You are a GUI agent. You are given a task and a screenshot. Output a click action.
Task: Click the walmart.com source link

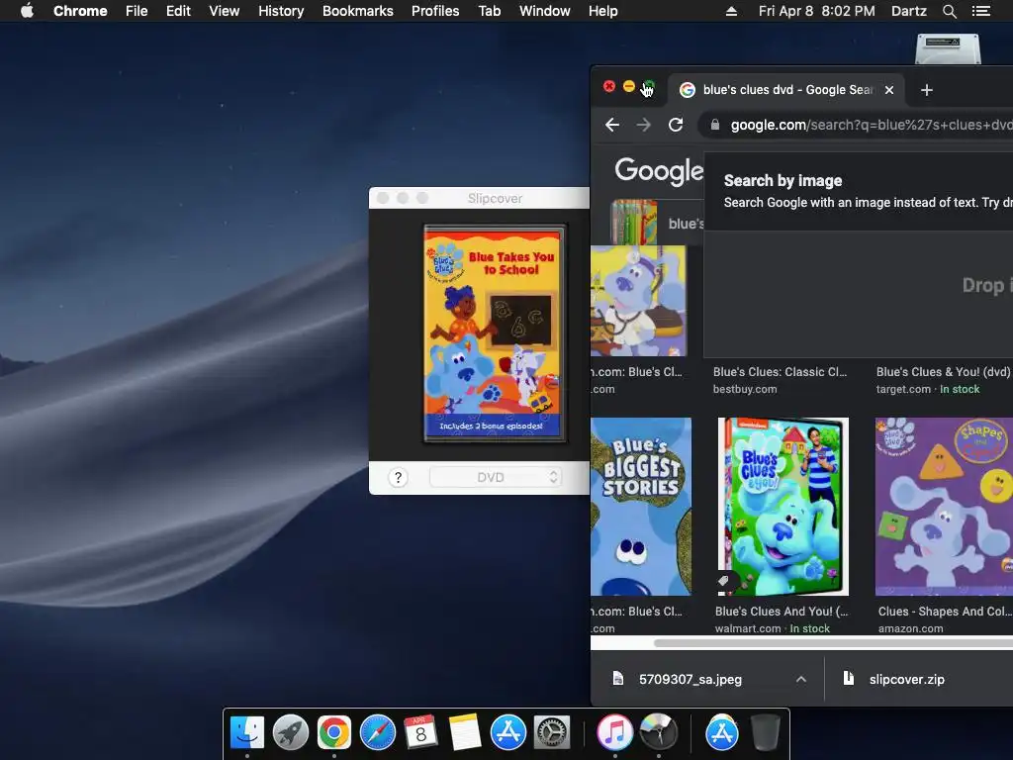[x=748, y=628]
